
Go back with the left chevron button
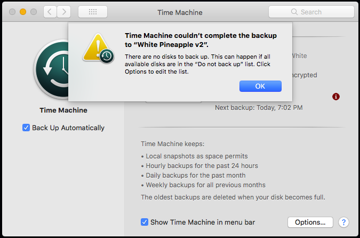pos(50,12)
